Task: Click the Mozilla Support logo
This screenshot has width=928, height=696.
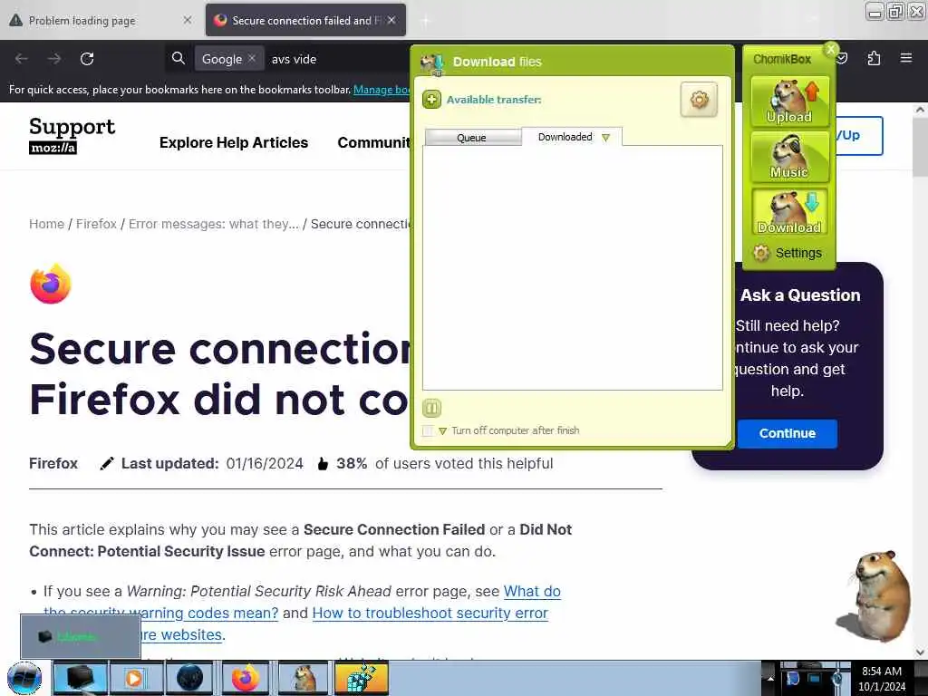Action: click(x=72, y=135)
